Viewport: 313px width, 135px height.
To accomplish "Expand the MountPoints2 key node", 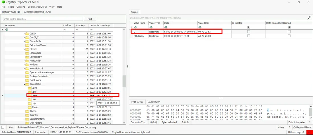I will coord(24,69).
